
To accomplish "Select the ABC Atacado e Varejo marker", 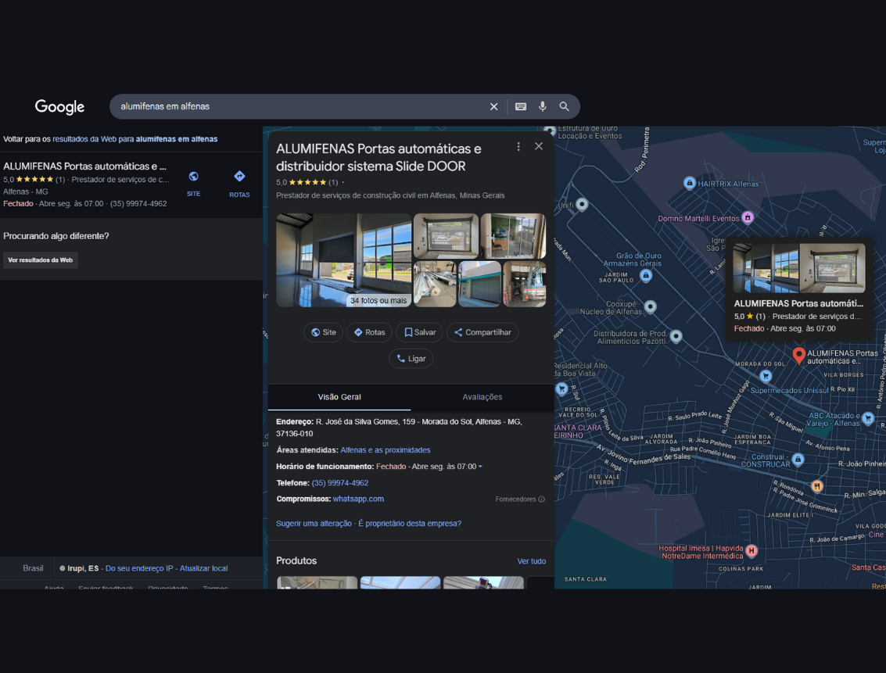I will point(868,418).
